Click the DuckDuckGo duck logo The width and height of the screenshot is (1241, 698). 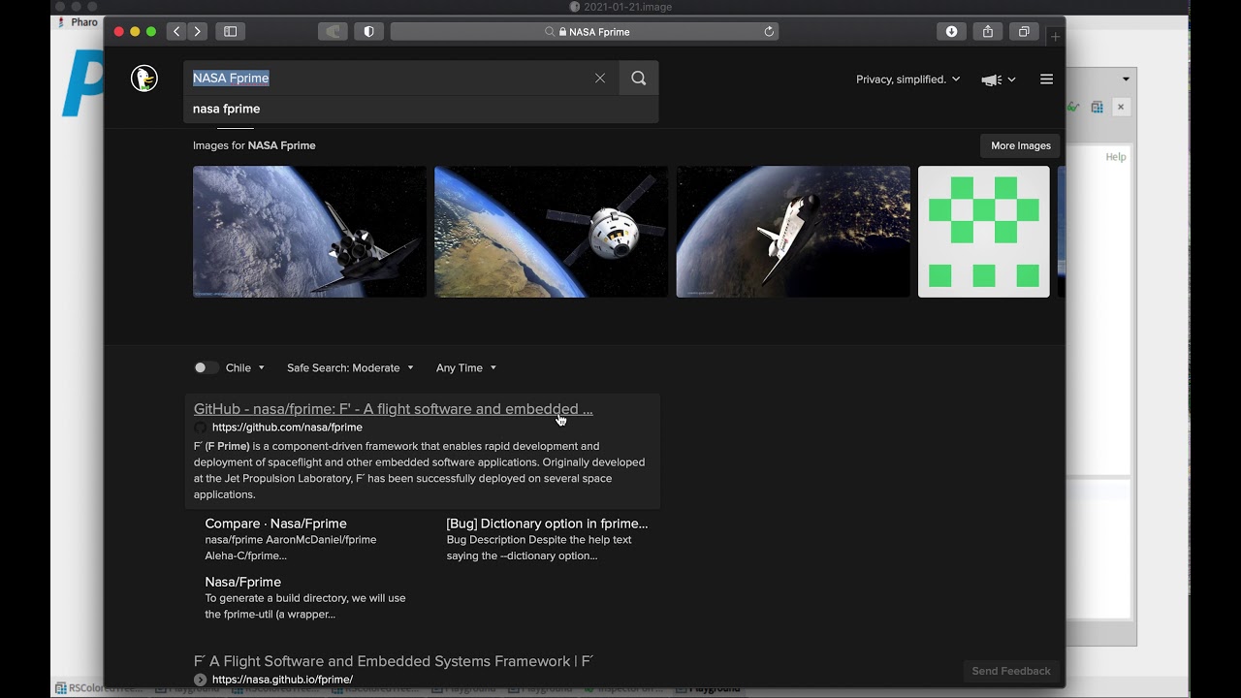pos(144,79)
